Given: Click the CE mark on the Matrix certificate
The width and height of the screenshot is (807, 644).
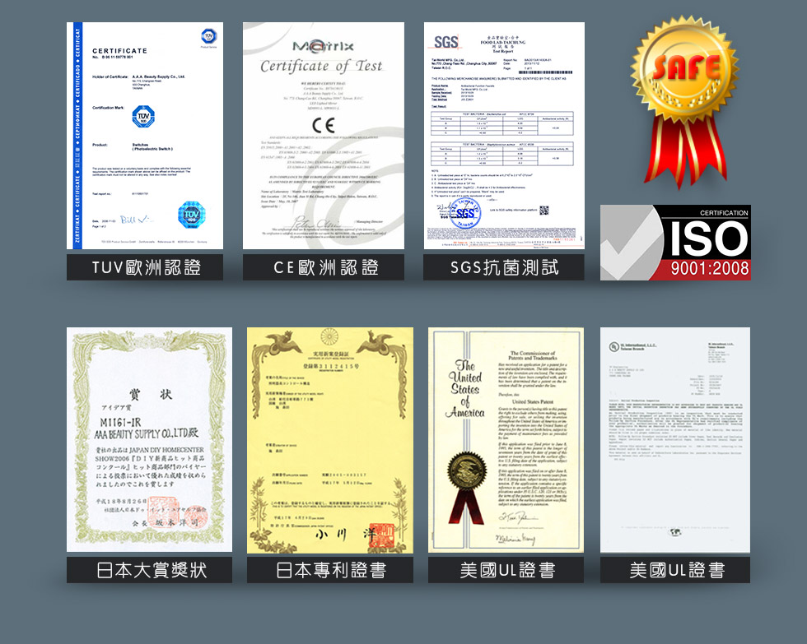Looking at the screenshot, I should [324, 125].
